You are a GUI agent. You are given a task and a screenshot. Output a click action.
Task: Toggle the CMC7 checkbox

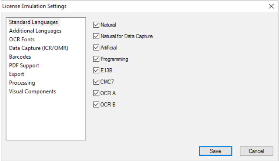pos(96,82)
